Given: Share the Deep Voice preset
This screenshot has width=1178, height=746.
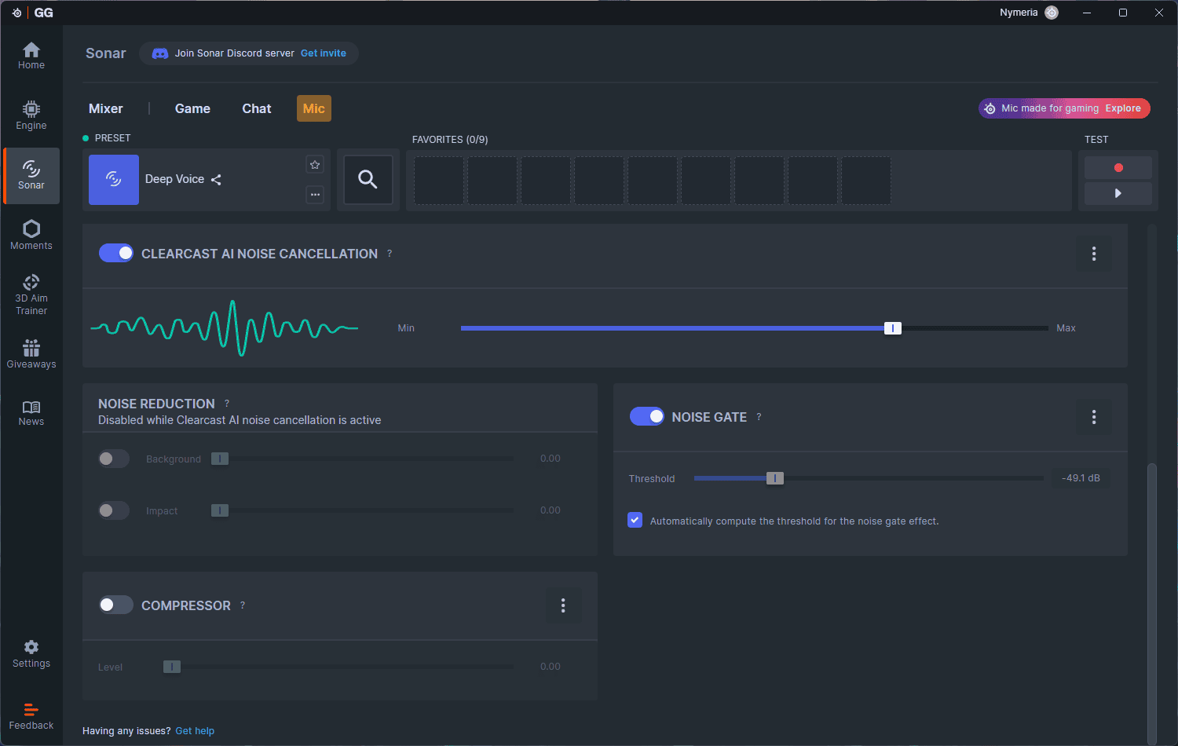Looking at the screenshot, I should click(216, 180).
